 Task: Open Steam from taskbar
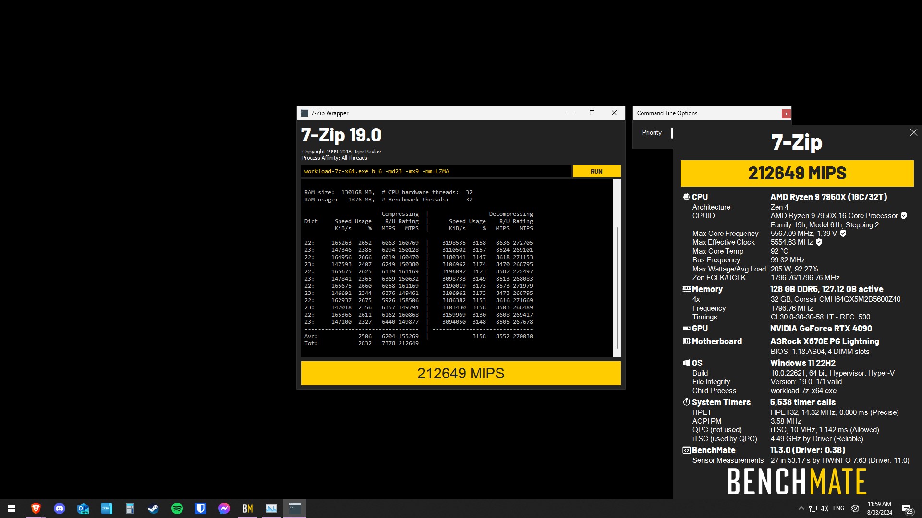(154, 508)
